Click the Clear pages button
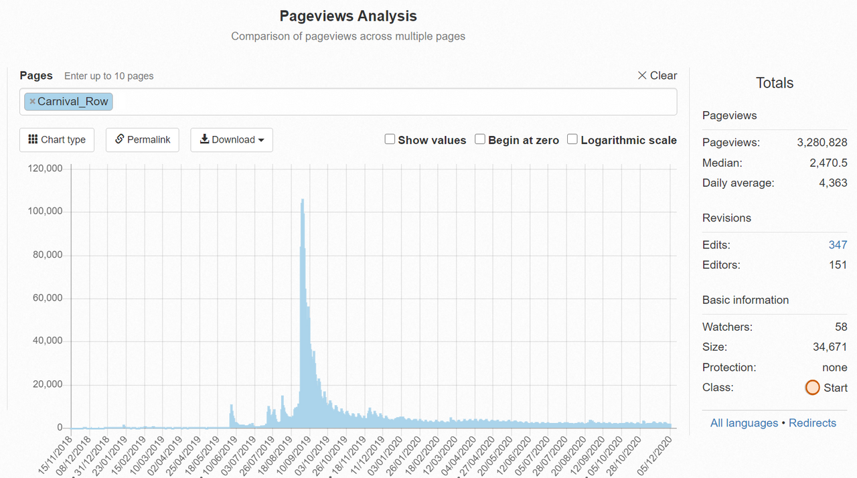 point(657,76)
